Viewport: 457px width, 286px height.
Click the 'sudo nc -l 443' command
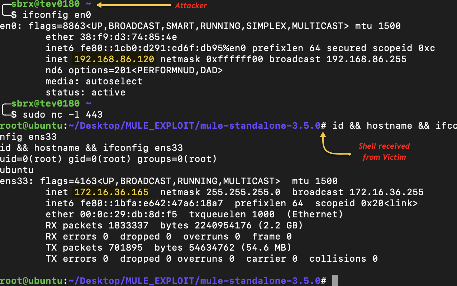click(x=63, y=114)
